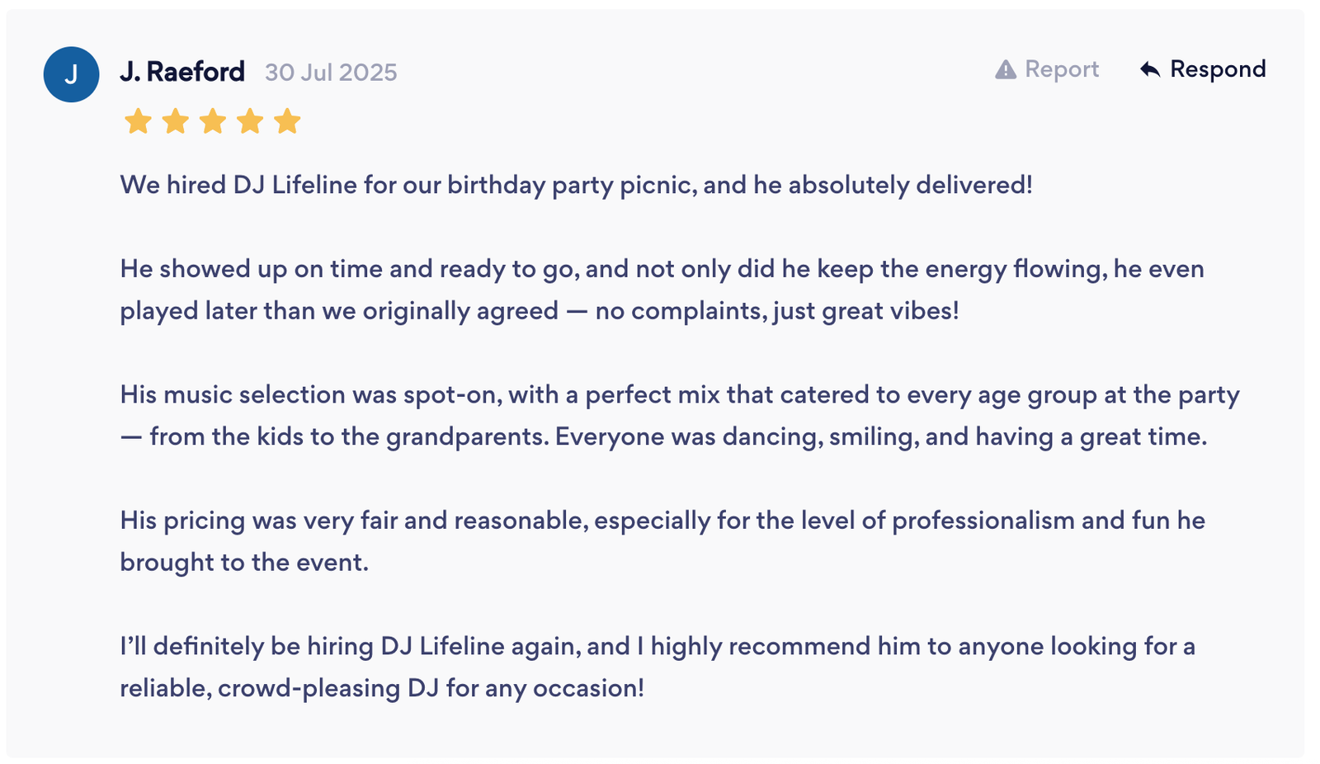
Task: Click the first rating star
Action: 138,121
